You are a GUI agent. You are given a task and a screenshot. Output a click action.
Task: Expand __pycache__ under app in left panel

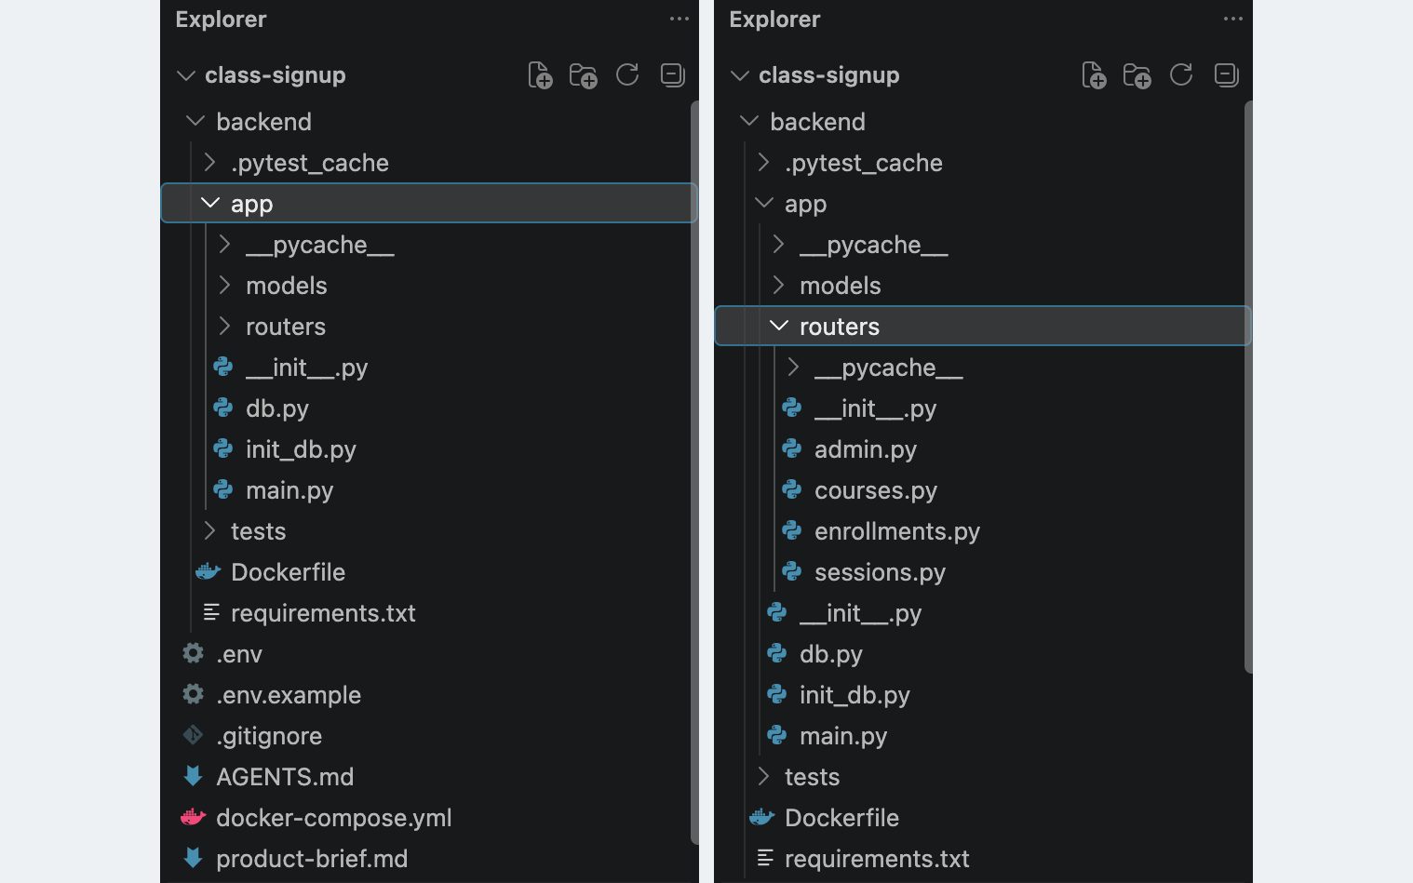[x=225, y=245]
